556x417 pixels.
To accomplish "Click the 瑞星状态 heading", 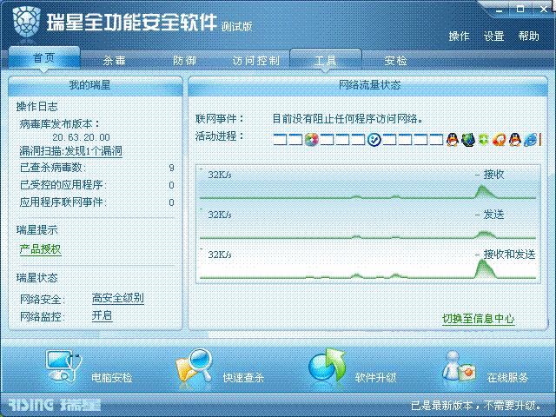I will click(x=36, y=278).
